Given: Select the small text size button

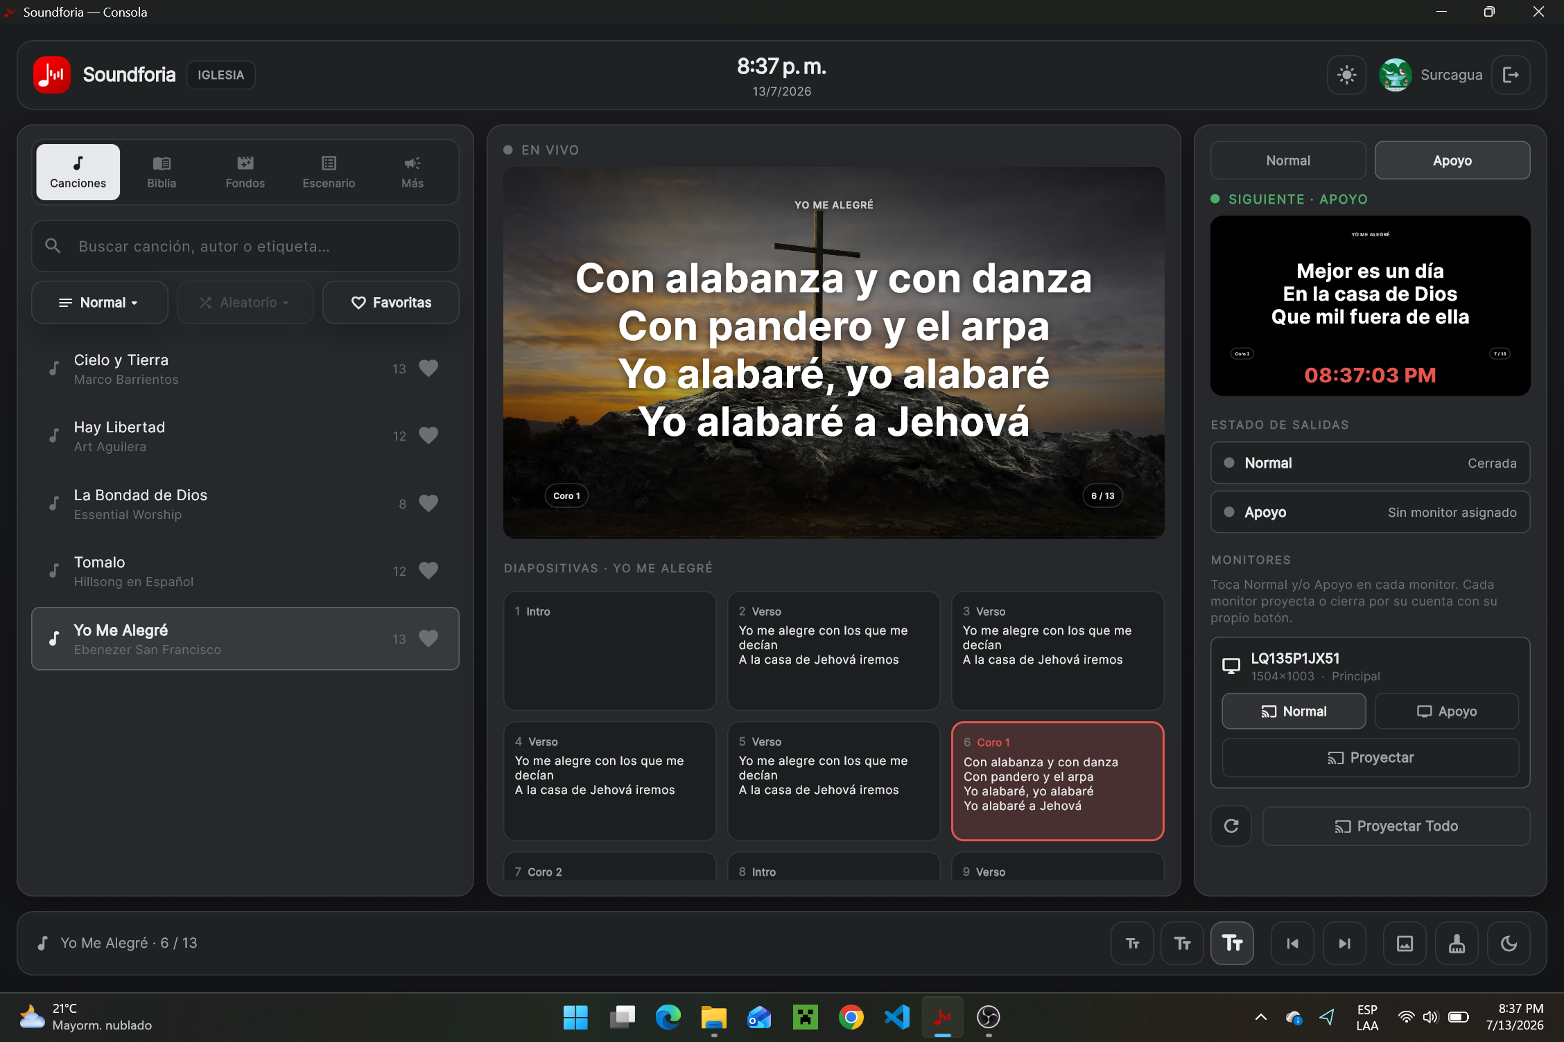Looking at the screenshot, I should (1132, 943).
